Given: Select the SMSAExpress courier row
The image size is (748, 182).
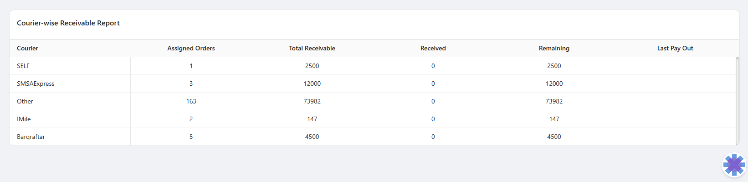Looking at the screenshot, I should click(x=36, y=84).
